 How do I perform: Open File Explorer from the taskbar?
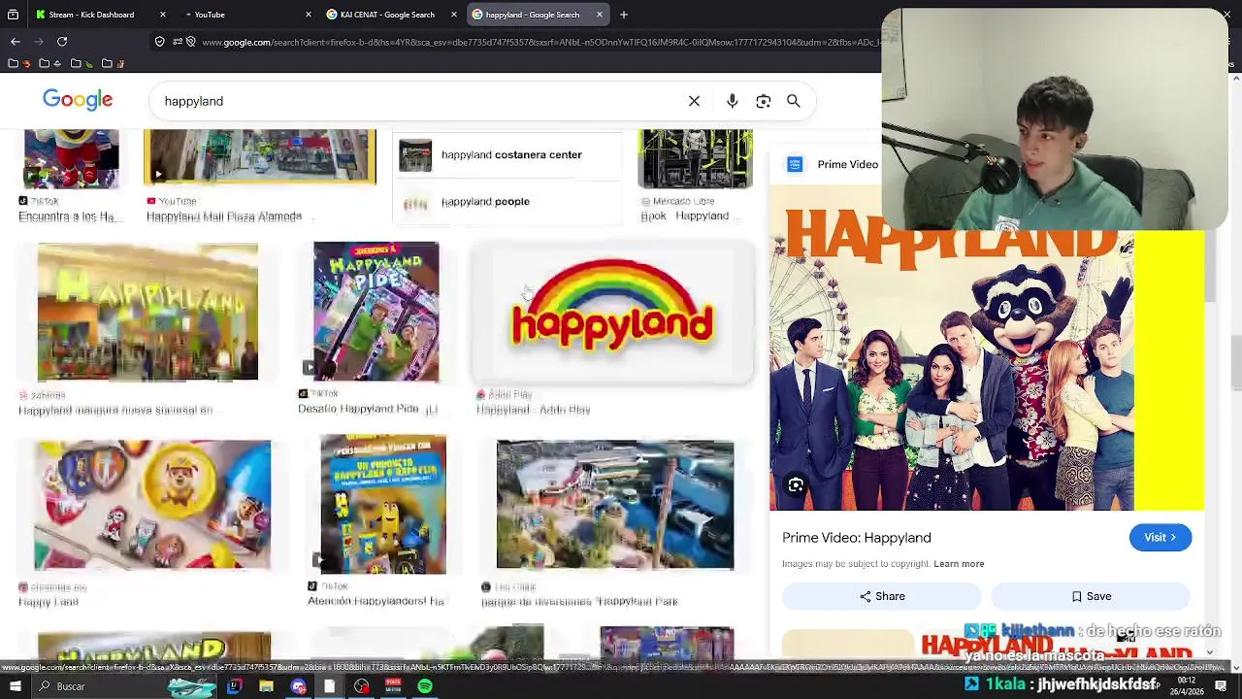click(x=266, y=686)
